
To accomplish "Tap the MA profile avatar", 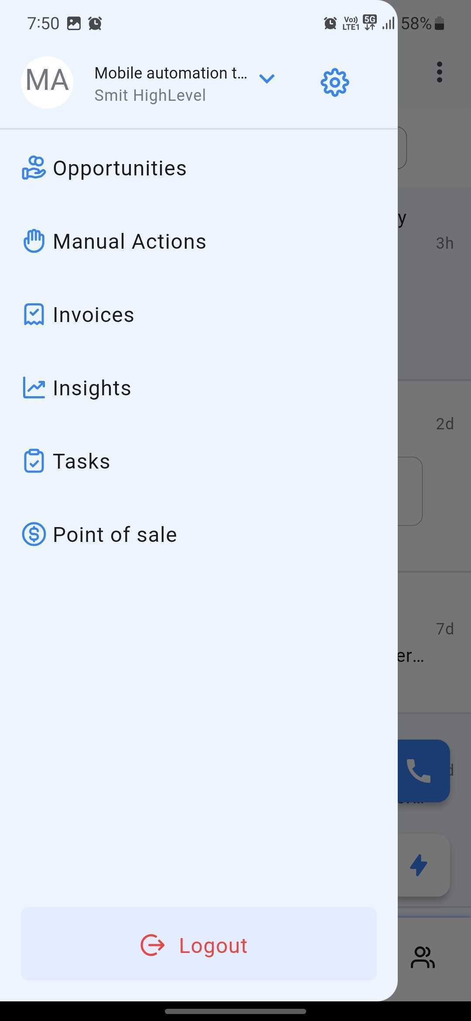I will click(47, 82).
